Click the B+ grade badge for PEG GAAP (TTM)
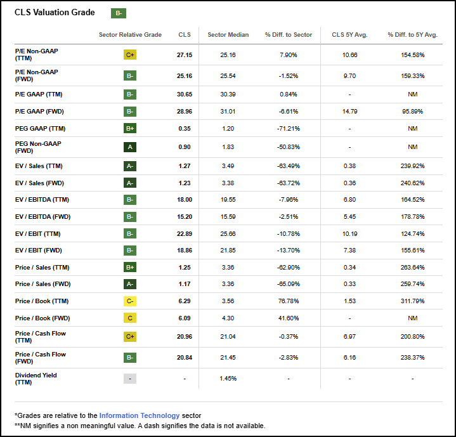Image resolution: width=456 pixels, height=437 pixels. [130, 128]
